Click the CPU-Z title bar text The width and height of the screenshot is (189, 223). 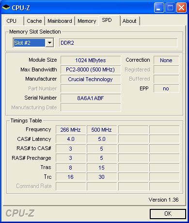tap(21, 8)
